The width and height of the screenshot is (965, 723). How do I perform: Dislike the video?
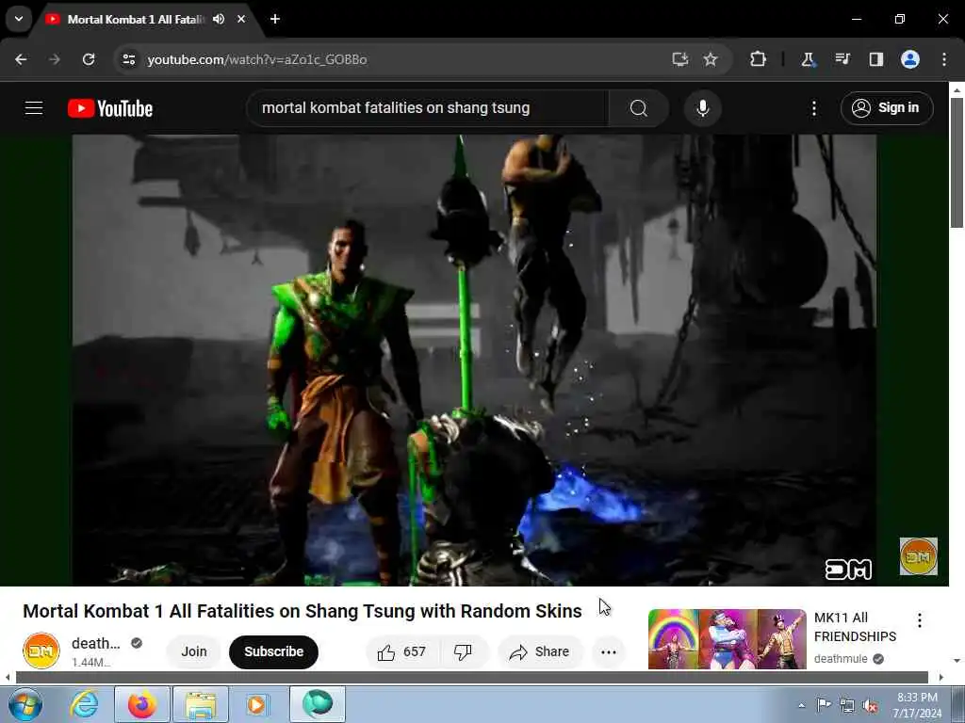tap(464, 651)
